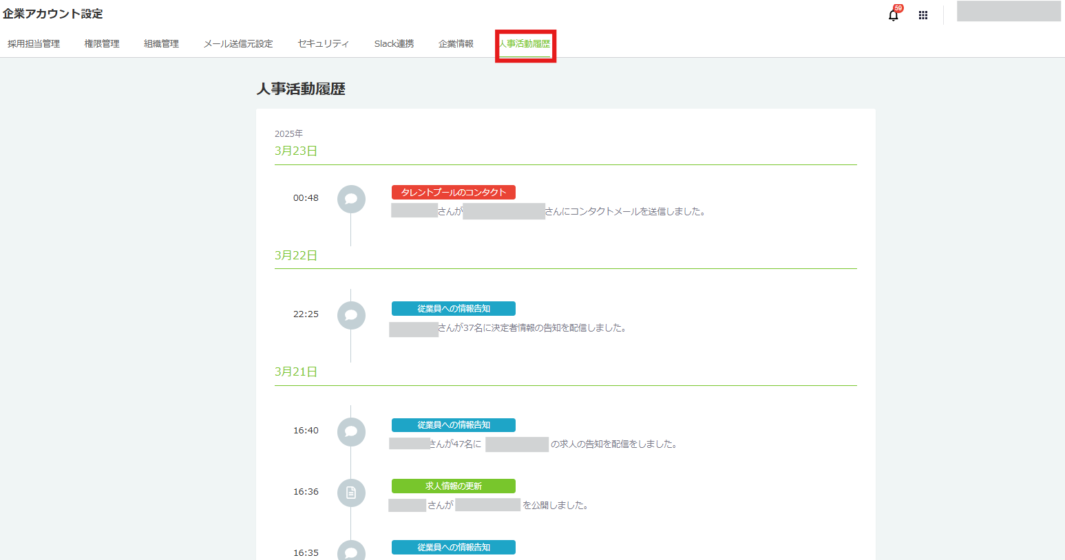Click the red タレントプールのコンタクト label
The width and height of the screenshot is (1065, 560).
453,193
